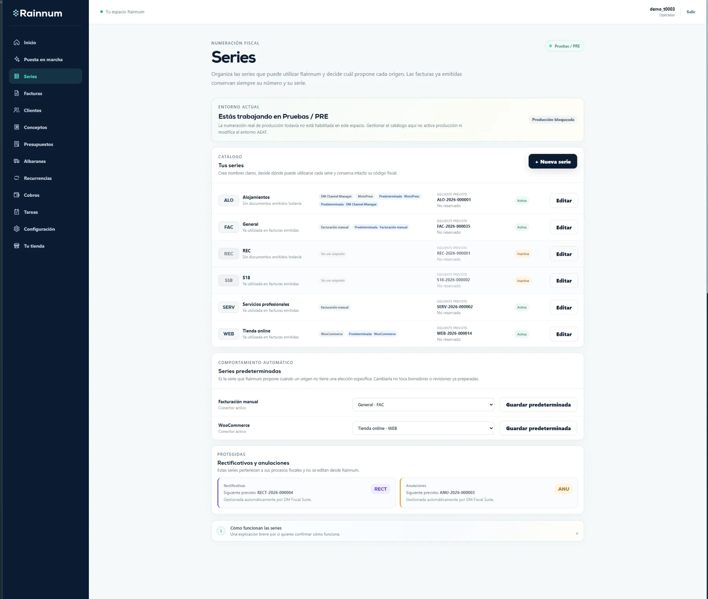Viewport: 708px width, 599px height.
Task: Save default for Facturación manual
Action: (538, 405)
